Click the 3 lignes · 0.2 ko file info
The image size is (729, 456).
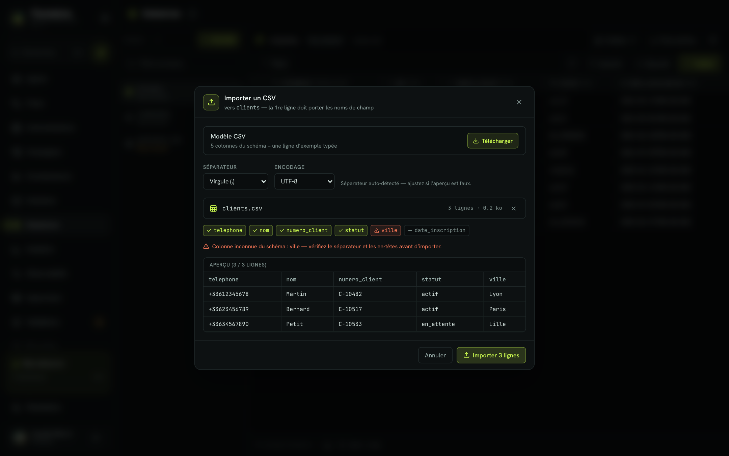pos(475,208)
